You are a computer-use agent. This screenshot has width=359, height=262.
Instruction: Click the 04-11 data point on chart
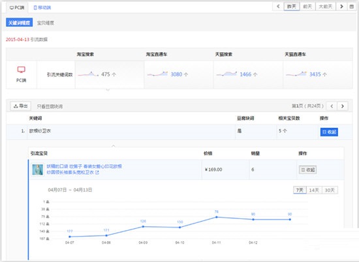click(x=216, y=217)
